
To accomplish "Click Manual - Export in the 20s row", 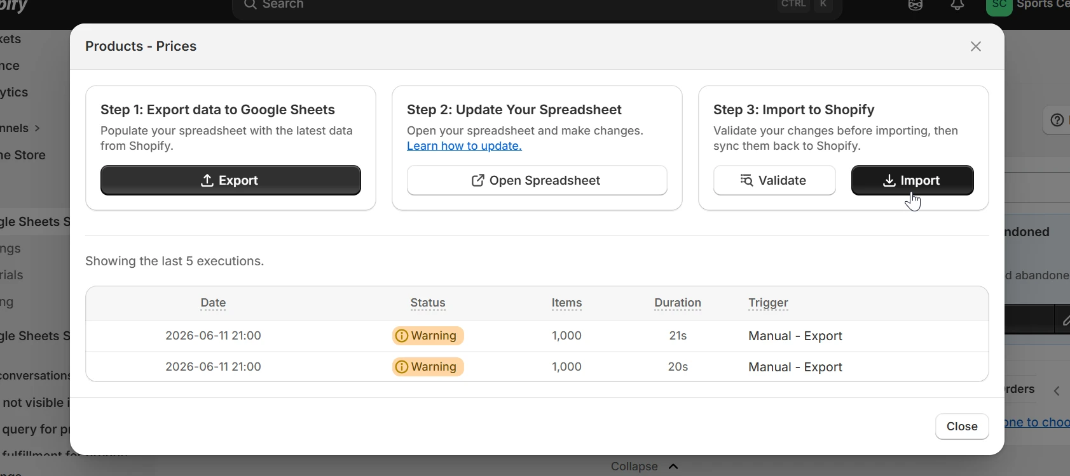I will point(795,367).
